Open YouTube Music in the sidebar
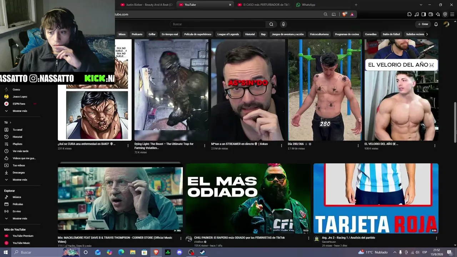This screenshot has width=457, height=257. coord(21,243)
